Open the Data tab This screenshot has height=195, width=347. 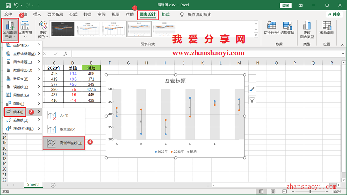[87, 14]
